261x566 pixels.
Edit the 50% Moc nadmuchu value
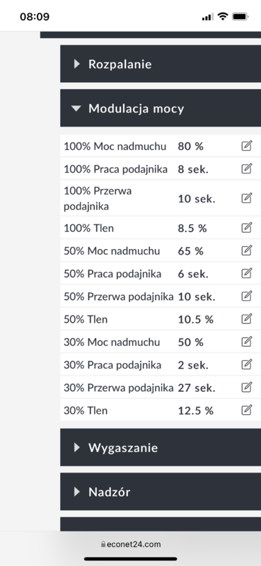point(247,250)
